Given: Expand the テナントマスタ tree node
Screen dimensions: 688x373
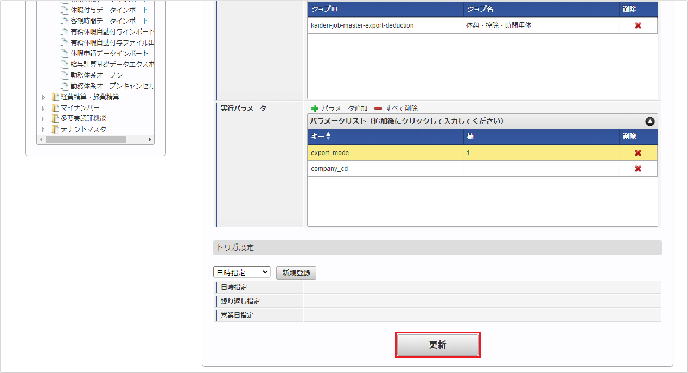Looking at the screenshot, I should (44, 130).
